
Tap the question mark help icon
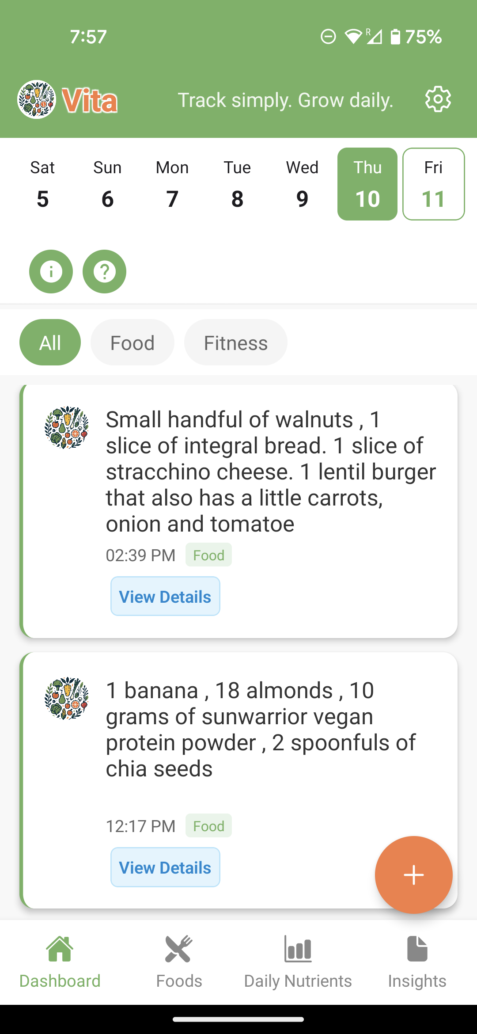(104, 271)
